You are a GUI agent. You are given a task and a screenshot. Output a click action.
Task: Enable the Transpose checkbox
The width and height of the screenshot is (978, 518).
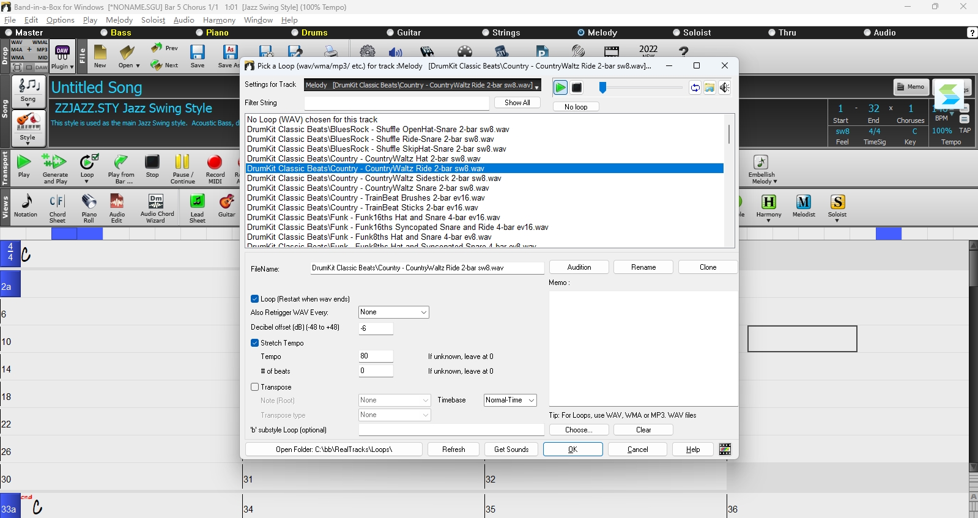tap(255, 387)
